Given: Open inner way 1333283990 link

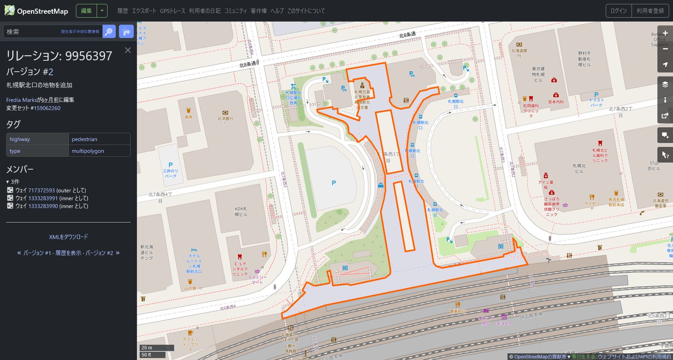Looking at the screenshot, I should click(43, 206).
